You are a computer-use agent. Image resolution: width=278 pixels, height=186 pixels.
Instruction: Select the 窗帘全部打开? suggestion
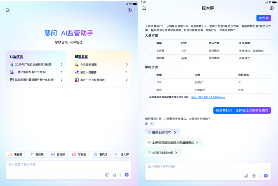(x=162, y=133)
